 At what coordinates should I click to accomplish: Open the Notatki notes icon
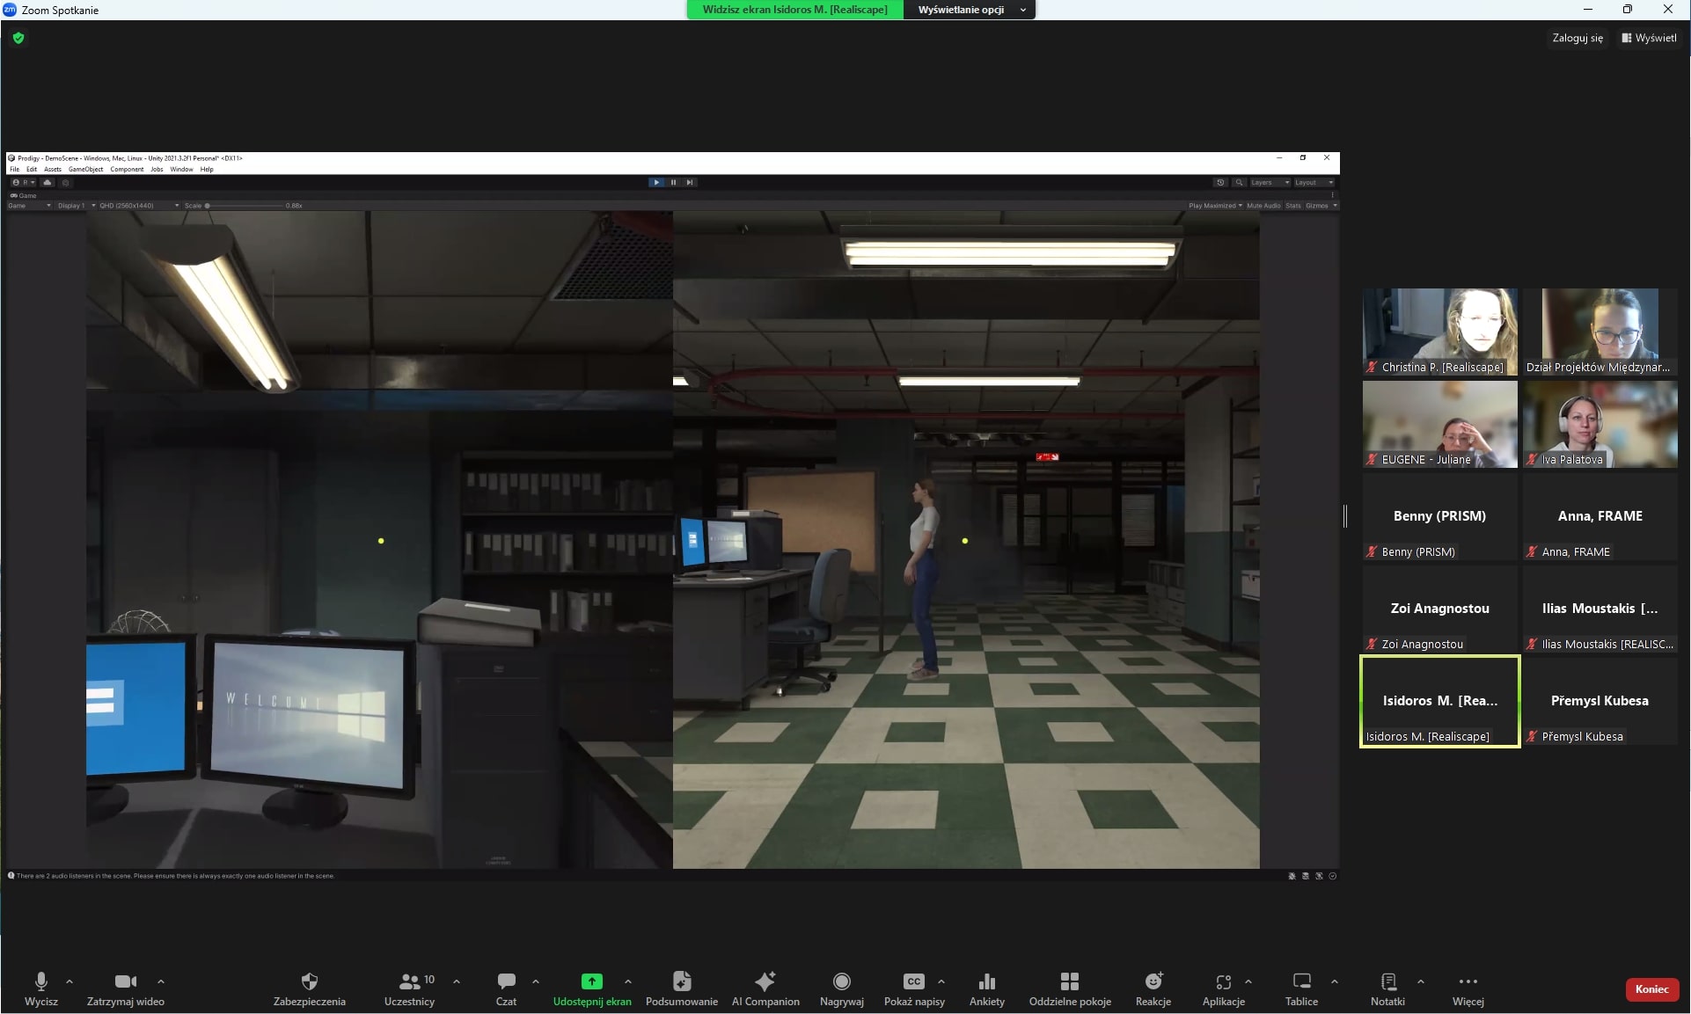pyautogui.click(x=1387, y=981)
